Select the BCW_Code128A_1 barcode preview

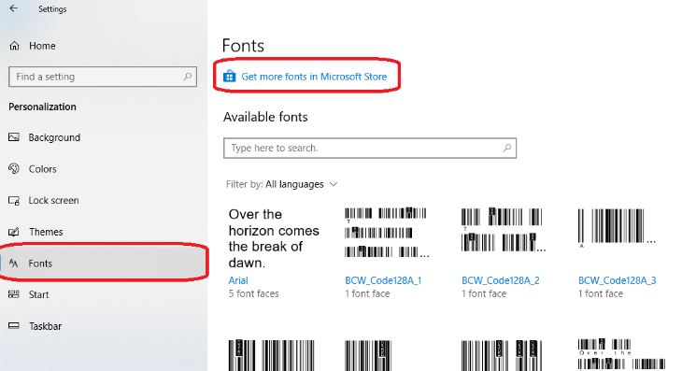(x=386, y=233)
